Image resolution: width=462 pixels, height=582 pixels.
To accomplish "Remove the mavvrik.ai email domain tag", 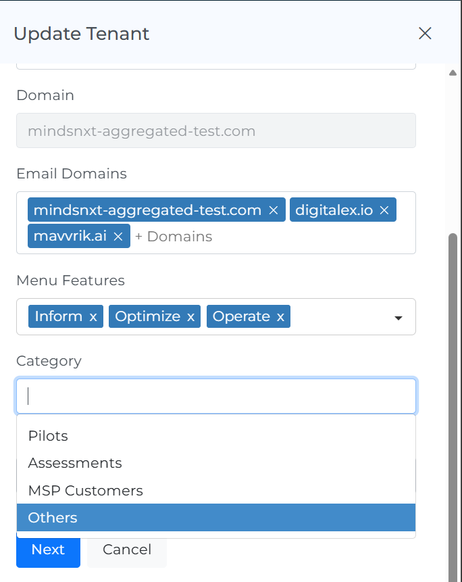I will pos(118,237).
